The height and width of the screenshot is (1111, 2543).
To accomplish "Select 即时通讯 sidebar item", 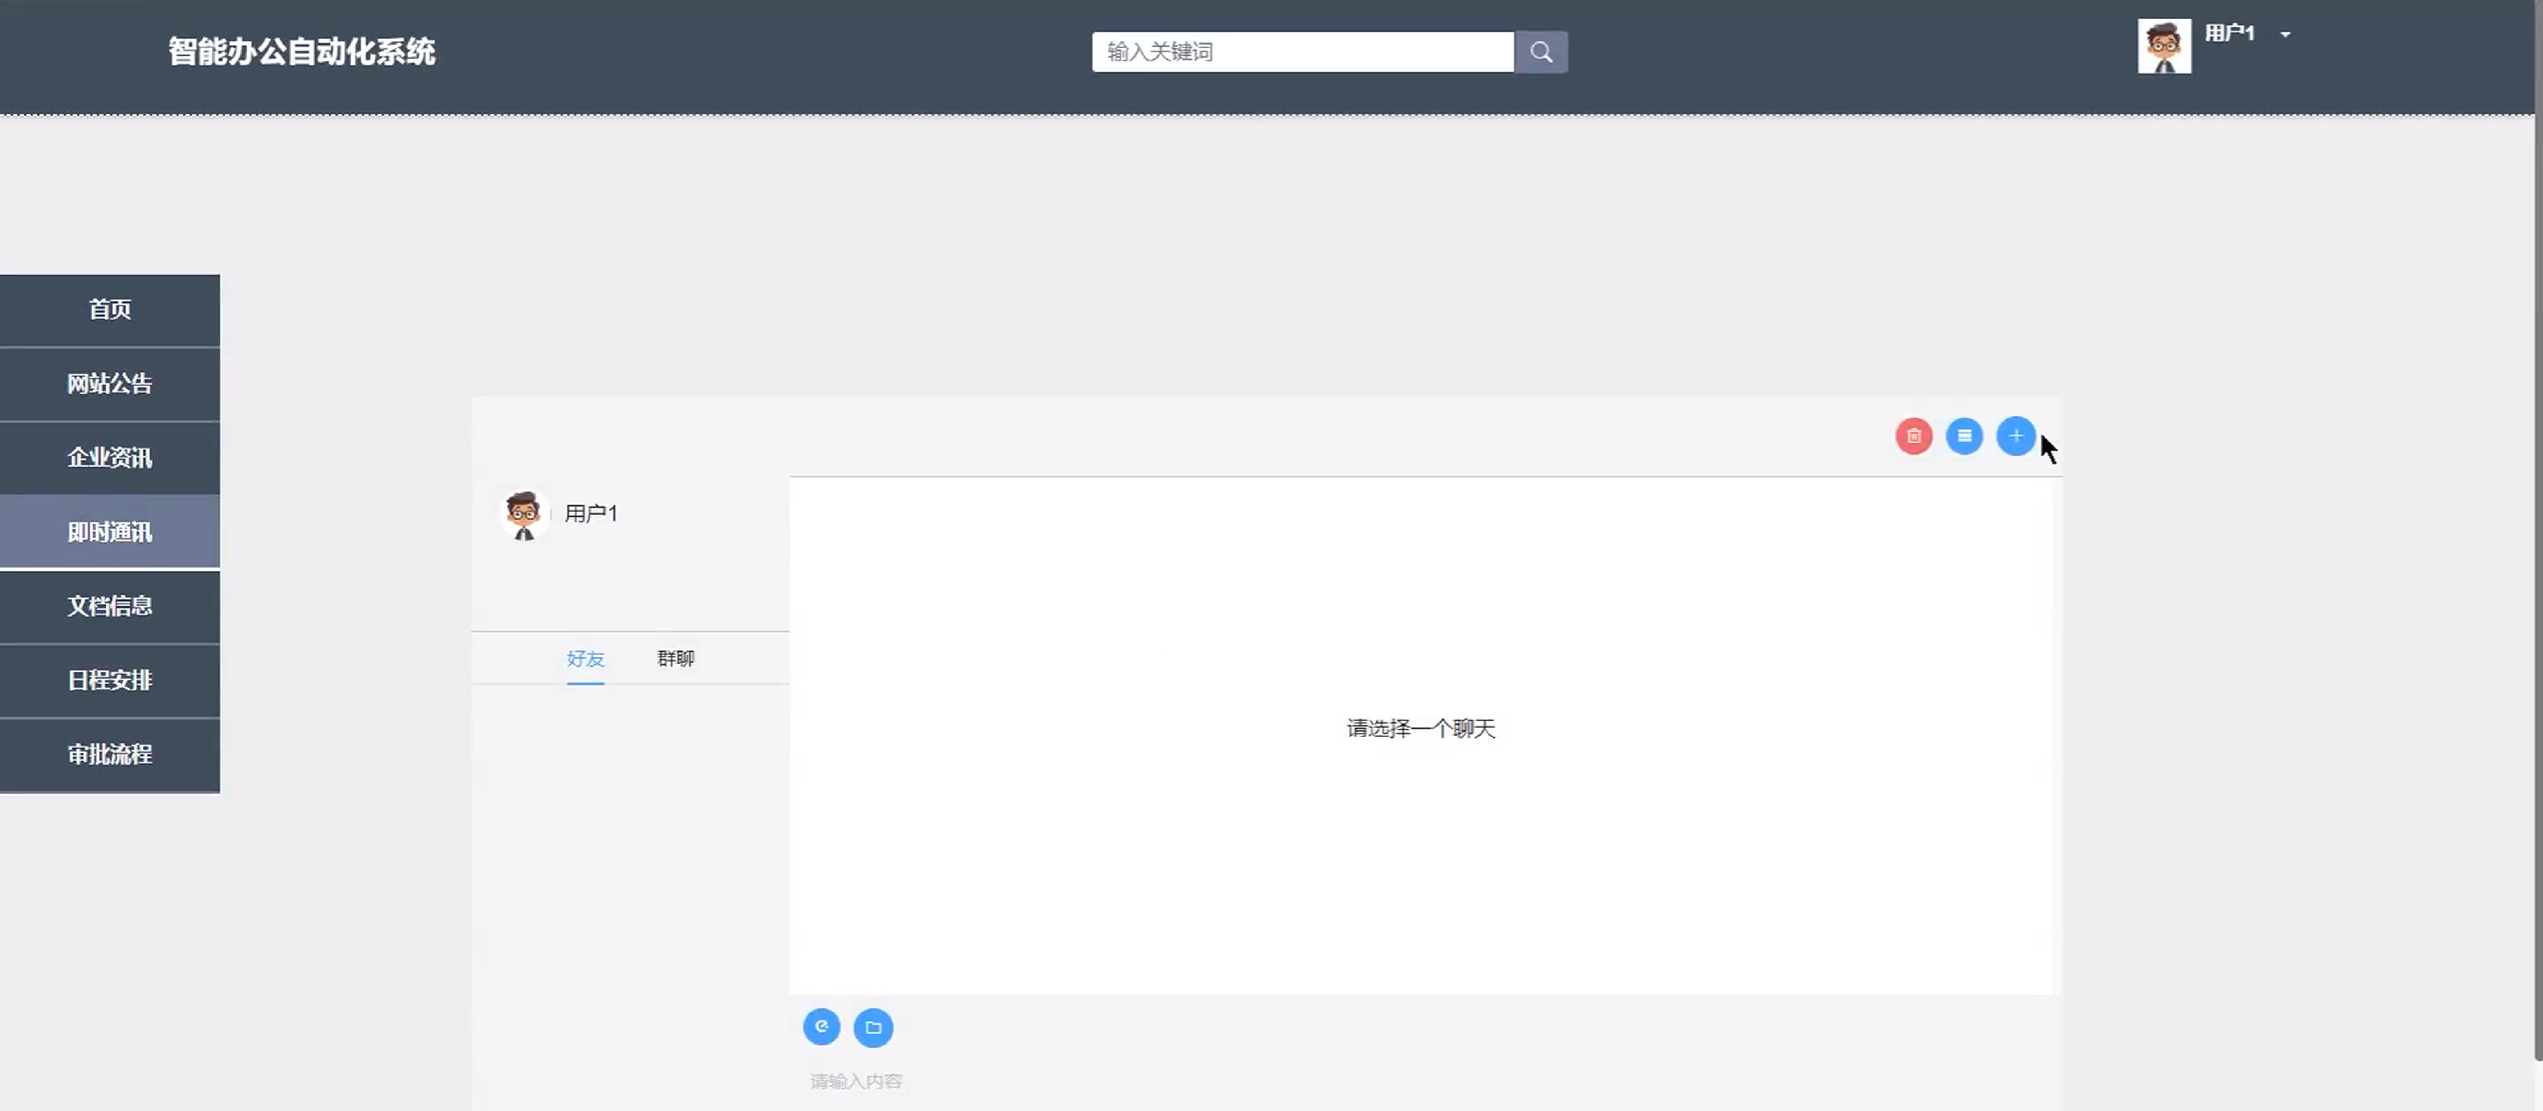I will 109,531.
